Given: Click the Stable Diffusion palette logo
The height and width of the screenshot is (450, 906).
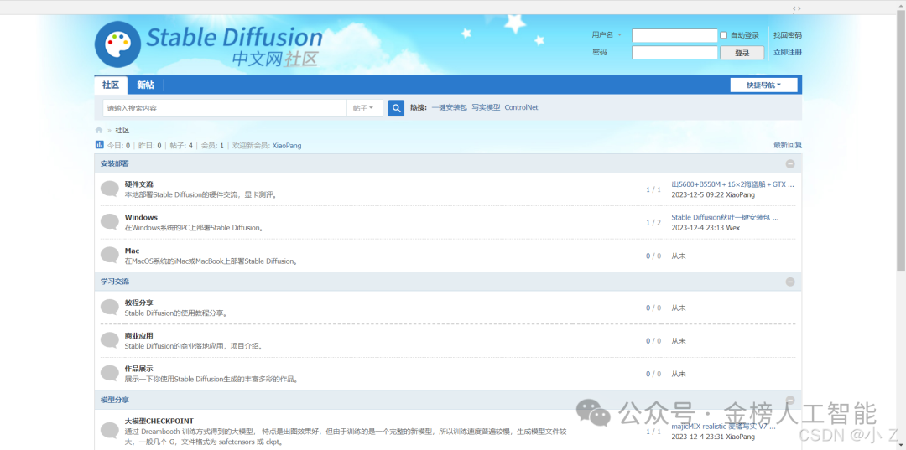Looking at the screenshot, I should tap(118, 44).
